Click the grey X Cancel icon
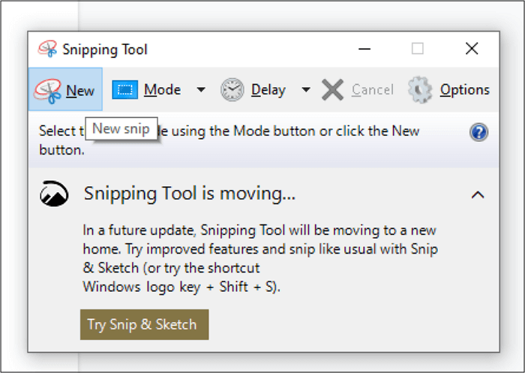The height and width of the screenshot is (373, 525). pyautogui.click(x=333, y=90)
